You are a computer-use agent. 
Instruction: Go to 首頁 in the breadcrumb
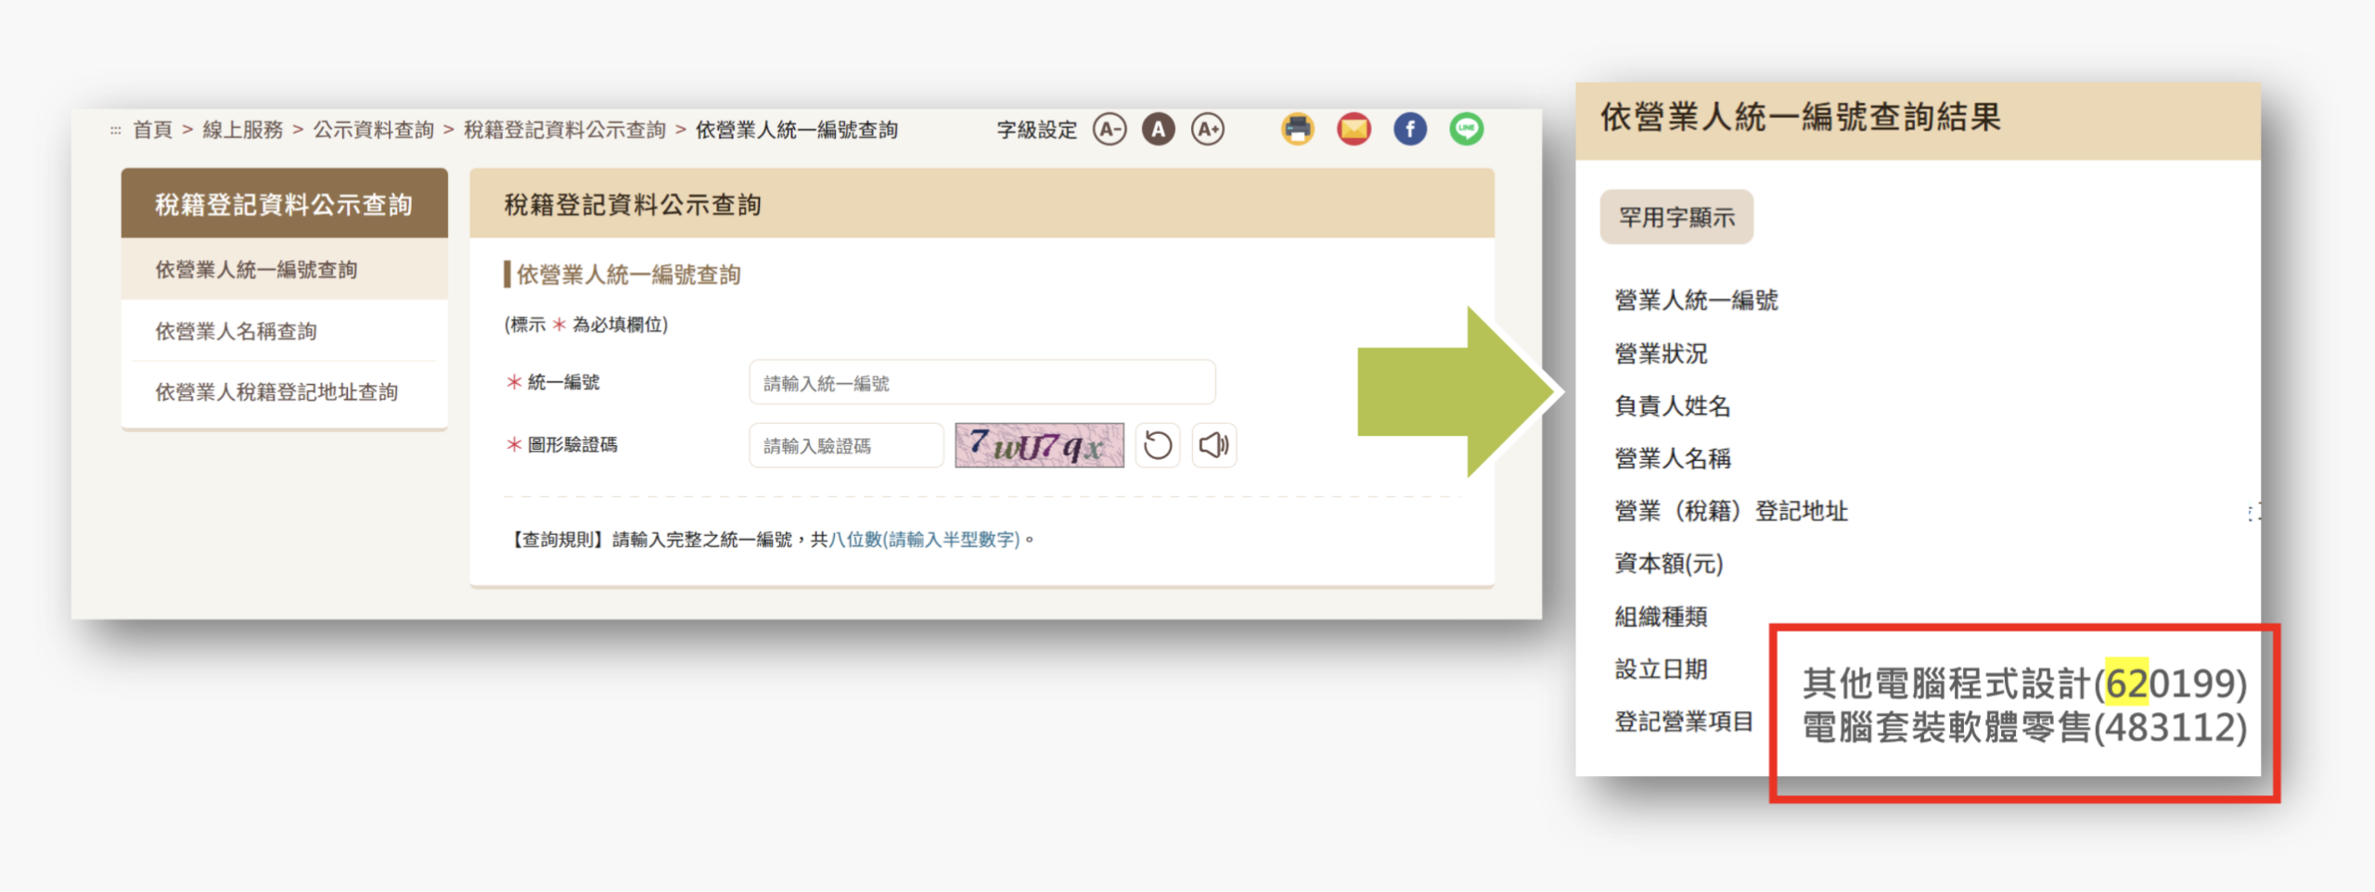click(x=153, y=130)
